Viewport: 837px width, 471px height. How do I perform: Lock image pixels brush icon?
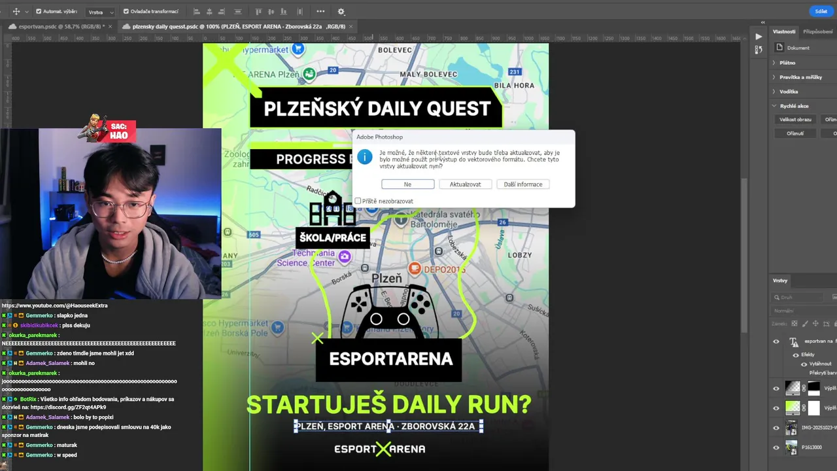805,324
